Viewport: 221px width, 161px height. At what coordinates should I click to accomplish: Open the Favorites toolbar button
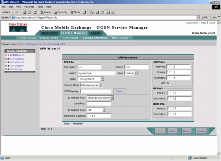click(60, 12)
